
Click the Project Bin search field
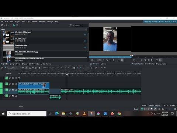pyautogui.click(x=81, y=25)
